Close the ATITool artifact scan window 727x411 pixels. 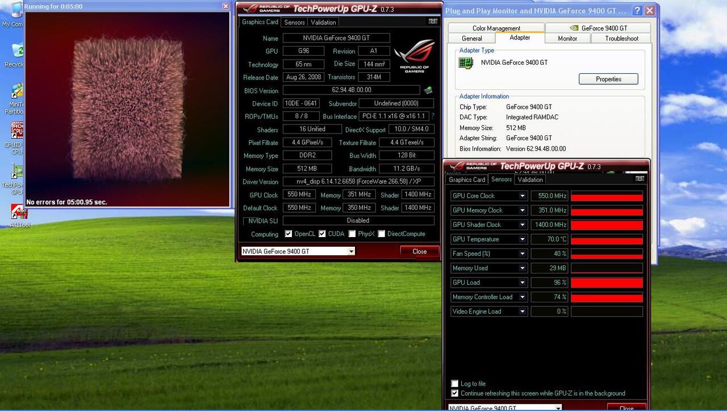click(225, 6)
